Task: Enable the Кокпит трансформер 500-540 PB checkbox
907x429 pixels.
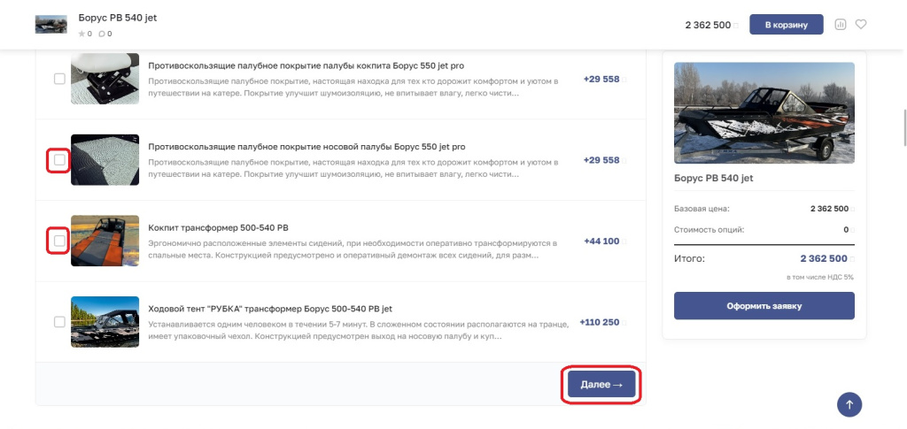Action: pyautogui.click(x=59, y=241)
